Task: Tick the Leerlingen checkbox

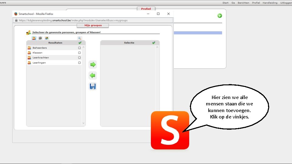Action: [x=79, y=63]
